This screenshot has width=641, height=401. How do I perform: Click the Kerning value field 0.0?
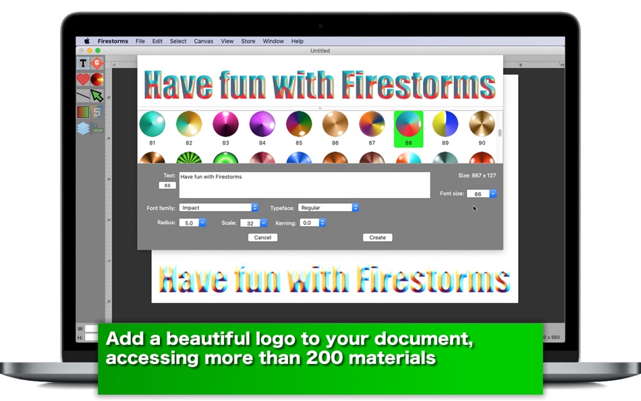[x=310, y=223]
